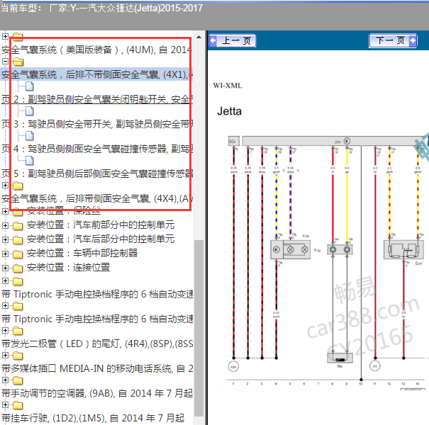
Task: Click folder icon above 带多媒体插口 MEDIA-IN entry
Action: pos(18,356)
